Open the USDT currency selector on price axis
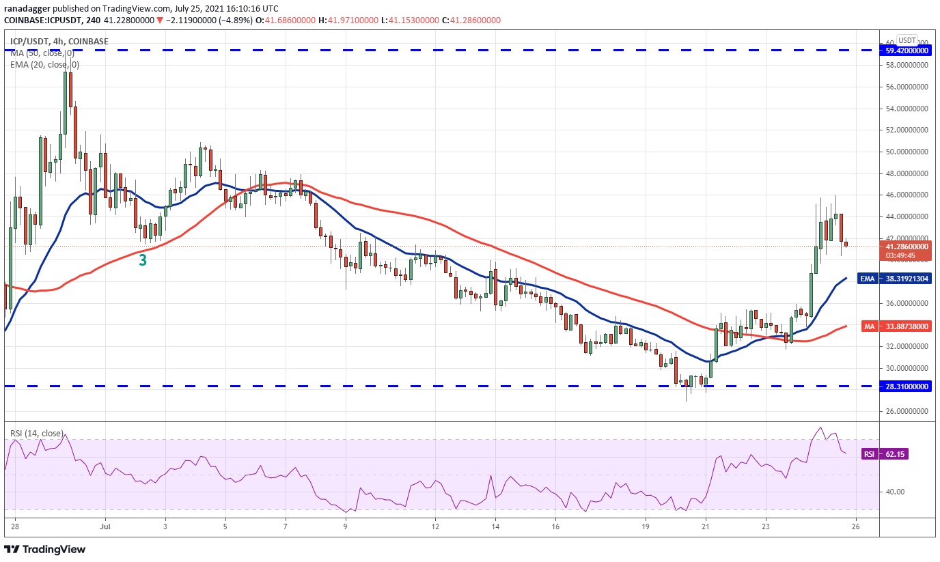This screenshot has width=940, height=562. click(x=907, y=40)
